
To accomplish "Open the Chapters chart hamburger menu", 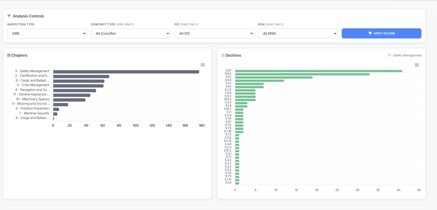I will pos(203,65).
